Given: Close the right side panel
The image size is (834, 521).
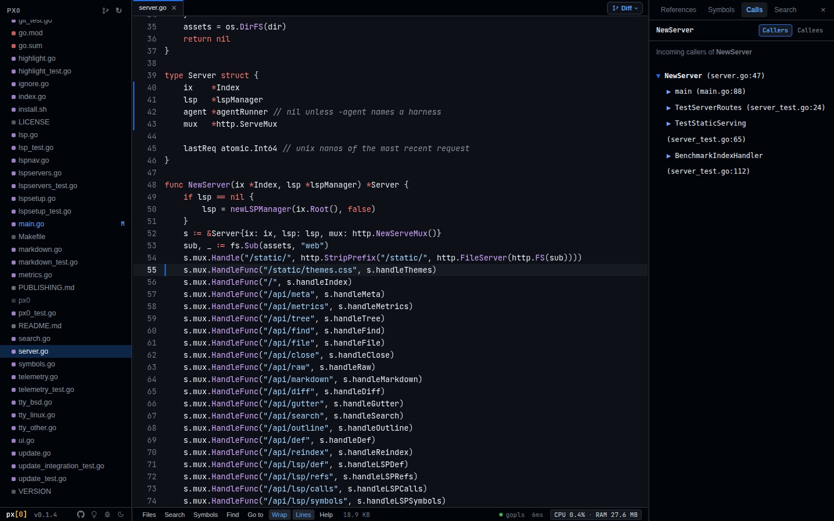Looking at the screenshot, I should (x=823, y=10).
